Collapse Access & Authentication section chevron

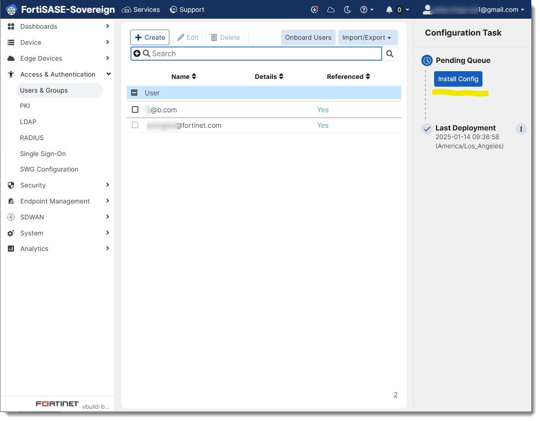(x=109, y=74)
